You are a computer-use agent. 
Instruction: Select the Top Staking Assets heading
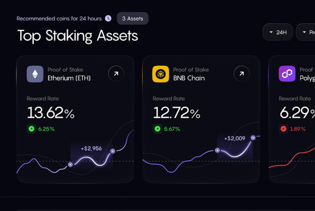78,36
